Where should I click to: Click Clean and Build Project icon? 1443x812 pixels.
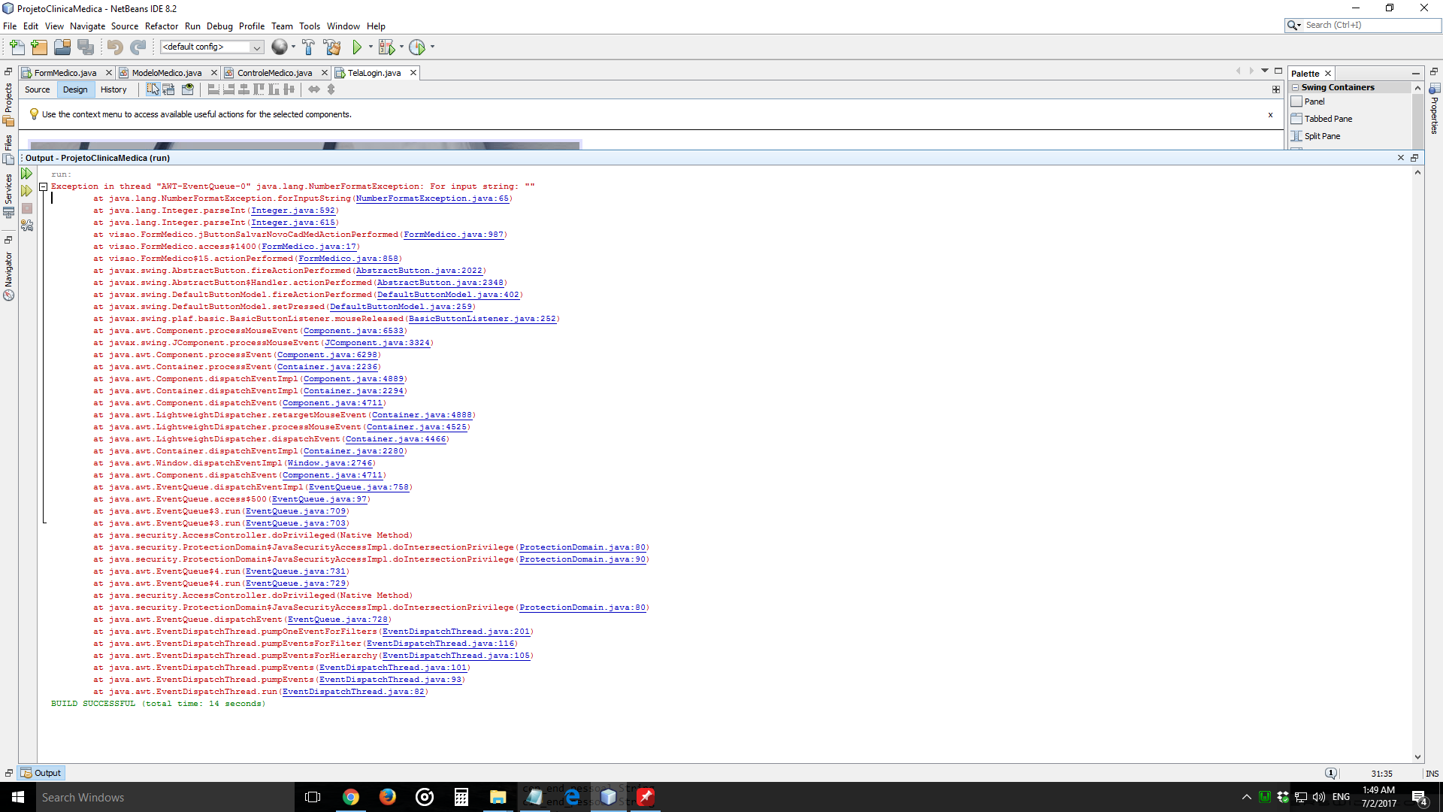pos(332,47)
